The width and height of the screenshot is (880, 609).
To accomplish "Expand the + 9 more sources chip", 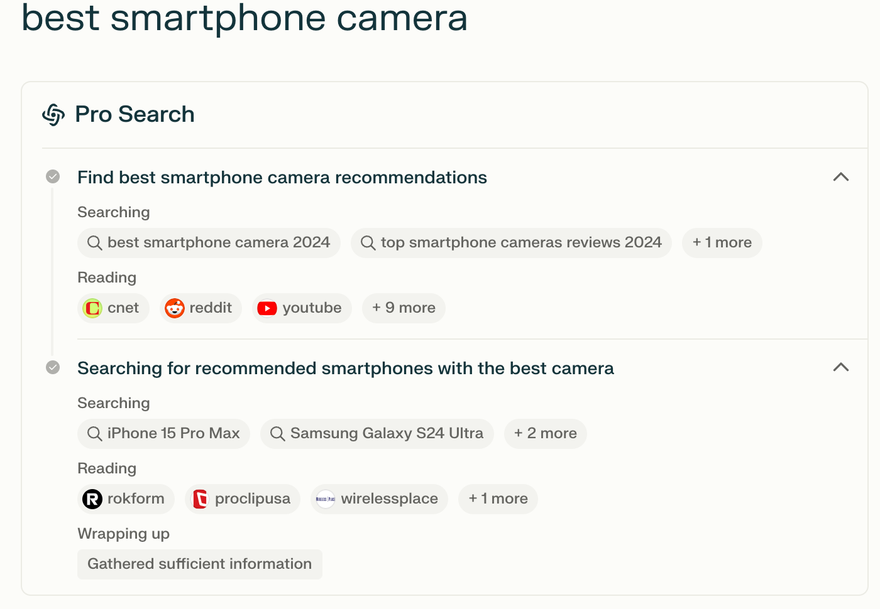I will (x=404, y=308).
